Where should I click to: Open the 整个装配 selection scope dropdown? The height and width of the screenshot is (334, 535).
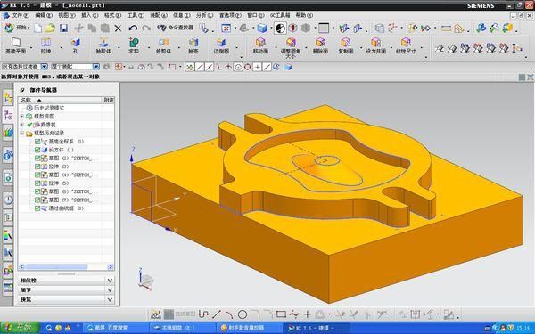pos(96,67)
